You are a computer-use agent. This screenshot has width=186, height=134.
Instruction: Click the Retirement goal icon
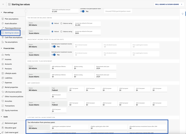pyautogui.click(x=2, y=123)
